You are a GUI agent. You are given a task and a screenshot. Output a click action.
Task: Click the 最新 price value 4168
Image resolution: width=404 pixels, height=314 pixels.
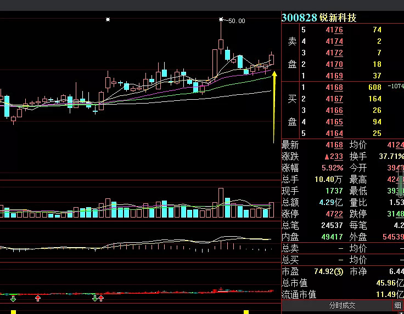pos(334,145)
